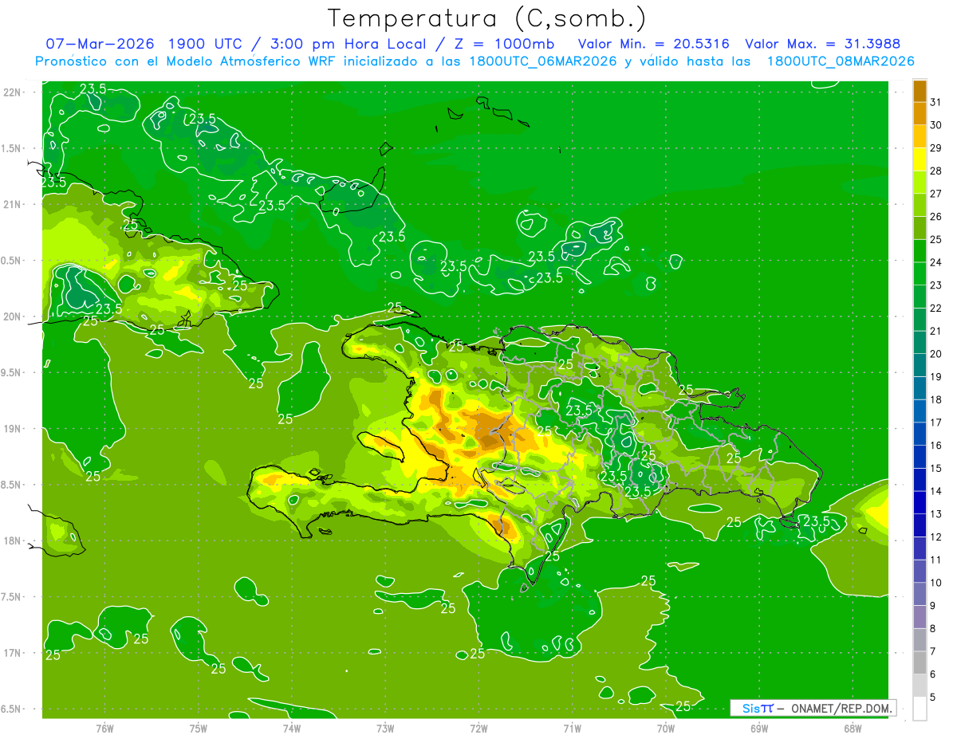Screen dimensions: 957x739
Task: Click the 21N latitude axis label
Action: coord(12,204)
